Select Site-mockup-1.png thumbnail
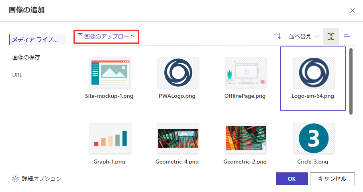The width and height of the screenshot is (363, 192). pos(110,73)
